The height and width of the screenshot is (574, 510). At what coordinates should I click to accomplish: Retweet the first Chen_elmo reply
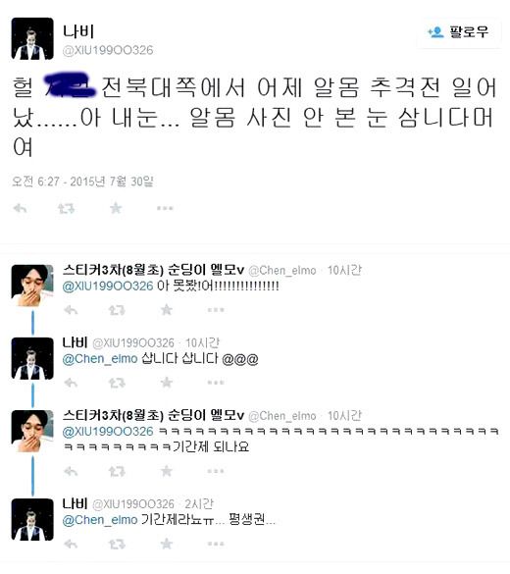(x=117, y=310)
